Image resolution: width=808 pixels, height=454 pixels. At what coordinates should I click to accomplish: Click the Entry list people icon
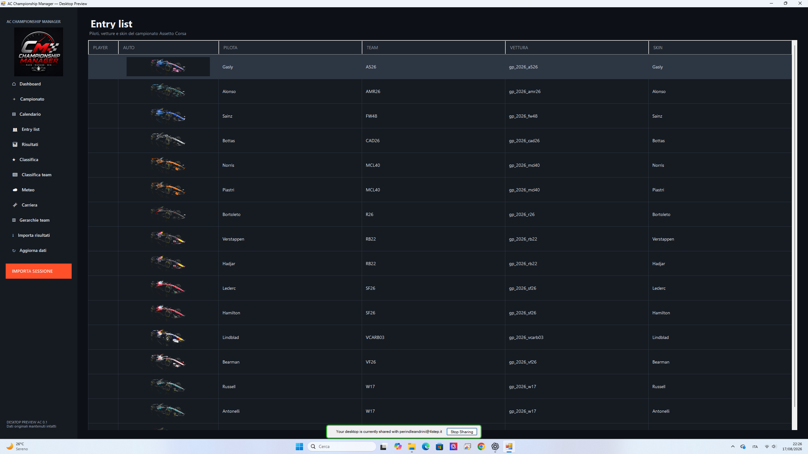click(15, 130)
